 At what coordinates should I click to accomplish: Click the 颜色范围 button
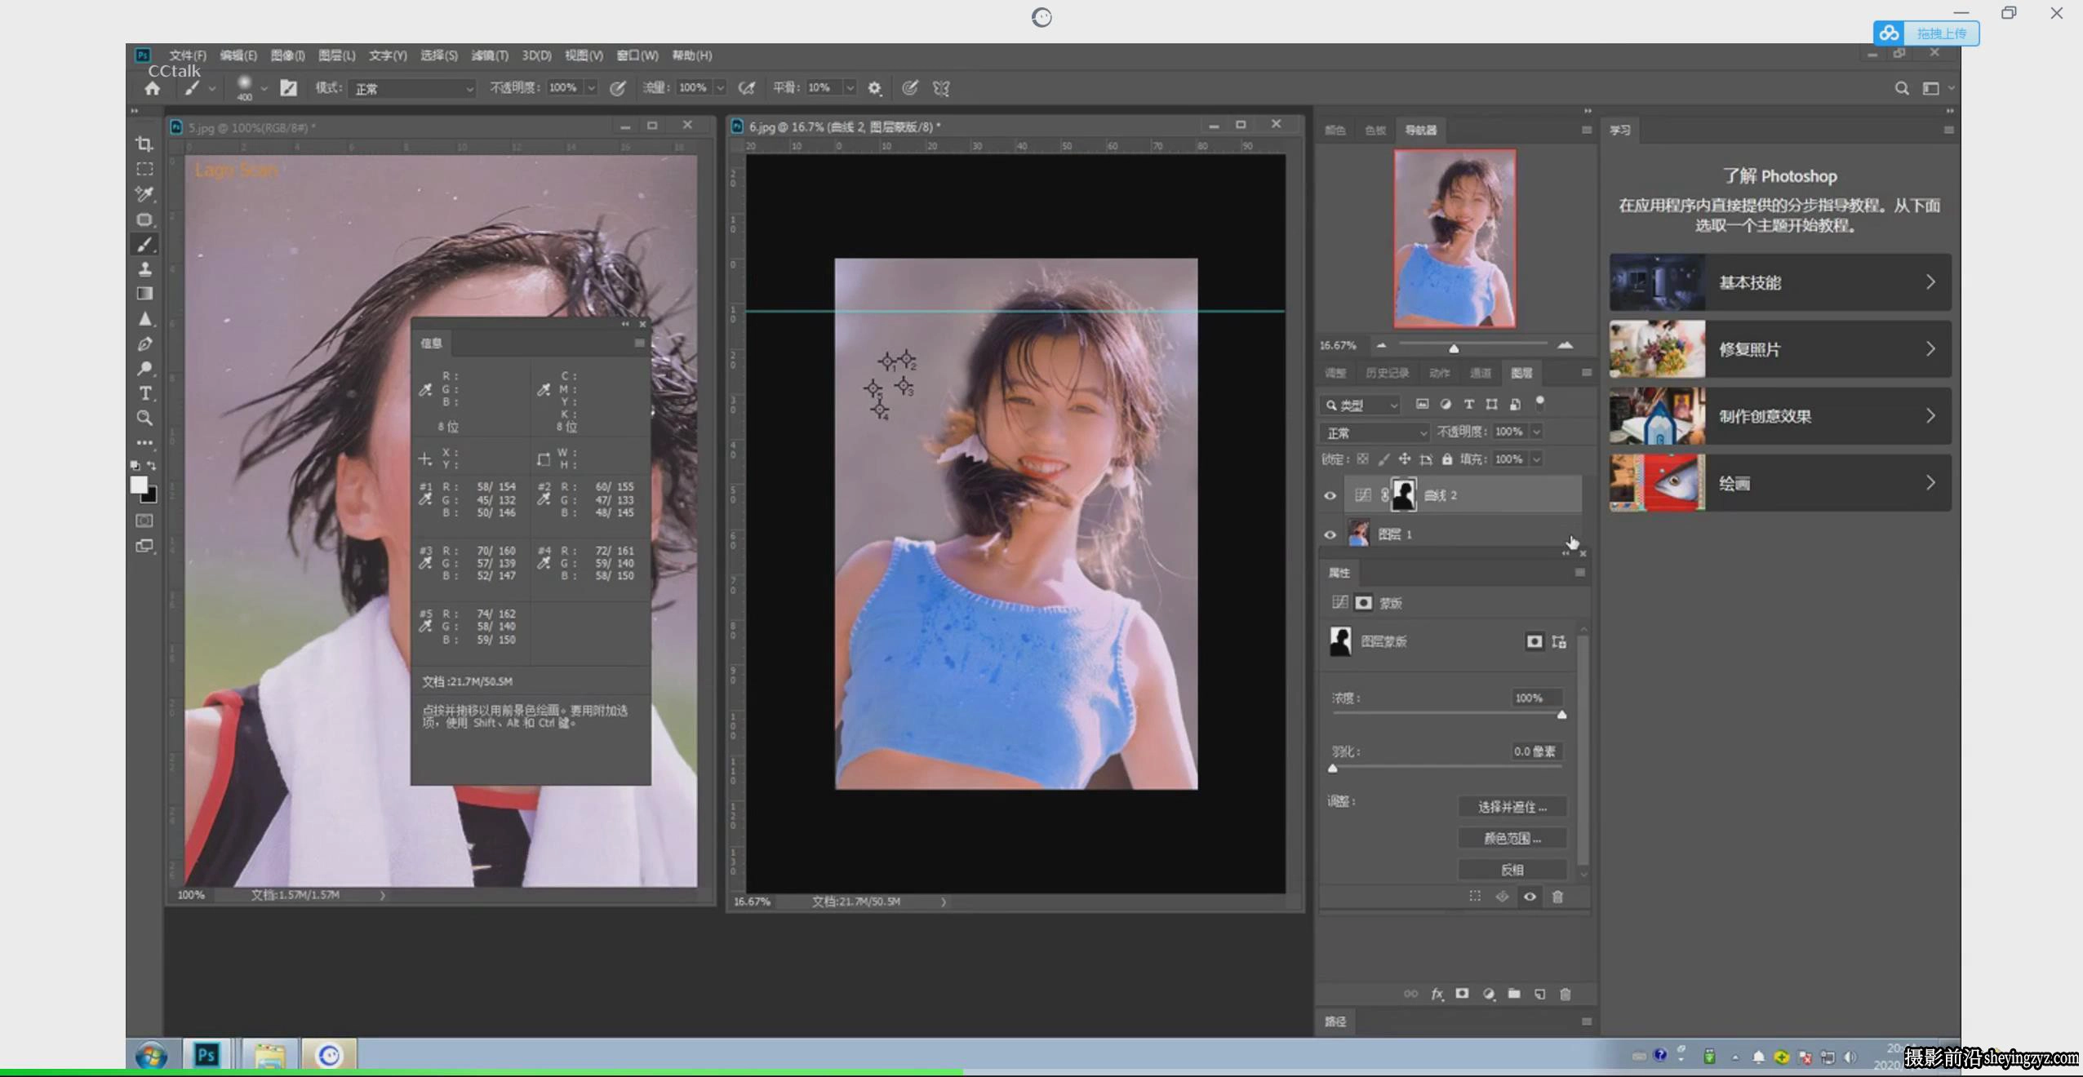click(1512, 839)
